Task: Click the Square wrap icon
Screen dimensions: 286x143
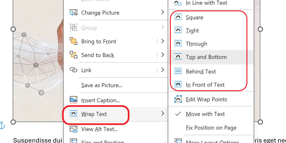Action: [x=178, y=17]
